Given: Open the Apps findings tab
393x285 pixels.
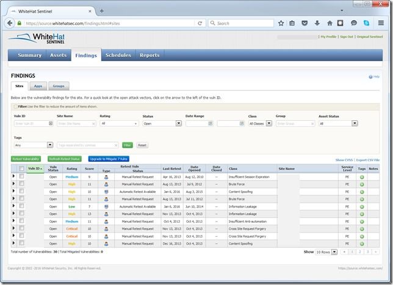Looking at the screenshot, I should click(x=38, y=87).
